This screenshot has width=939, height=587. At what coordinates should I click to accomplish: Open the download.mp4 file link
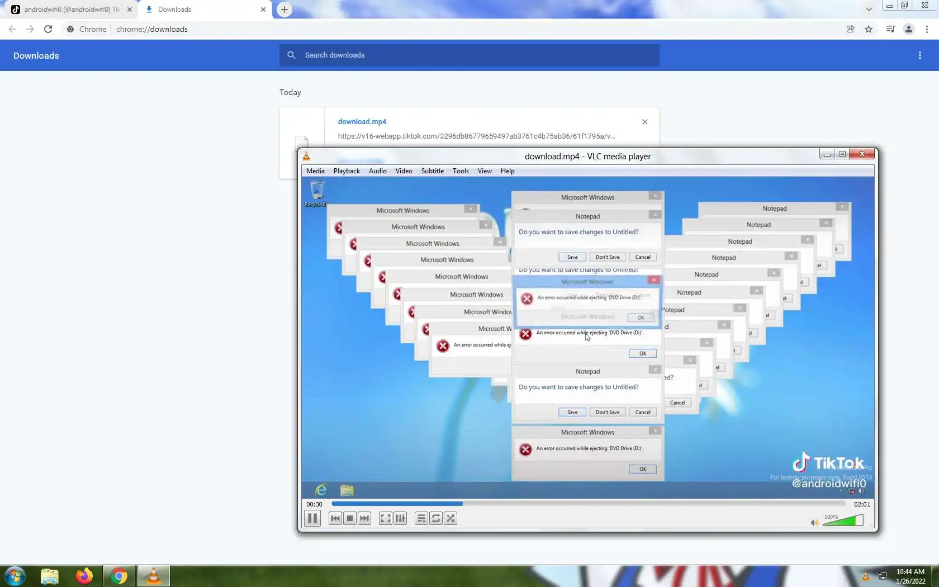[x=362, y=122]
